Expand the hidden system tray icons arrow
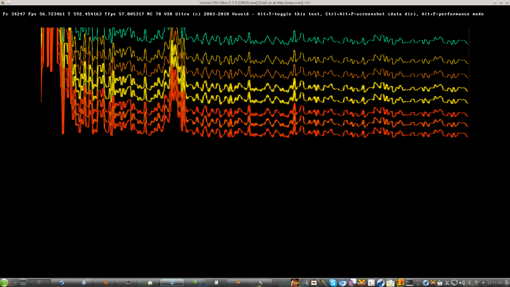 coord(483,283)
